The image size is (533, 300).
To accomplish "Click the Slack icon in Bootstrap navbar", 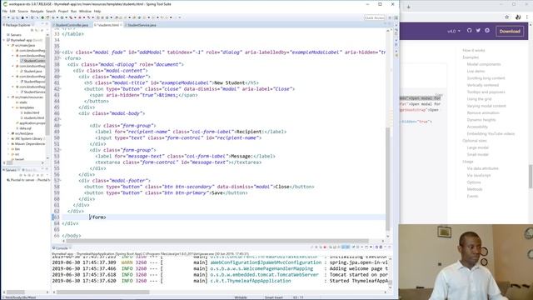I will [x=487, y=31].
